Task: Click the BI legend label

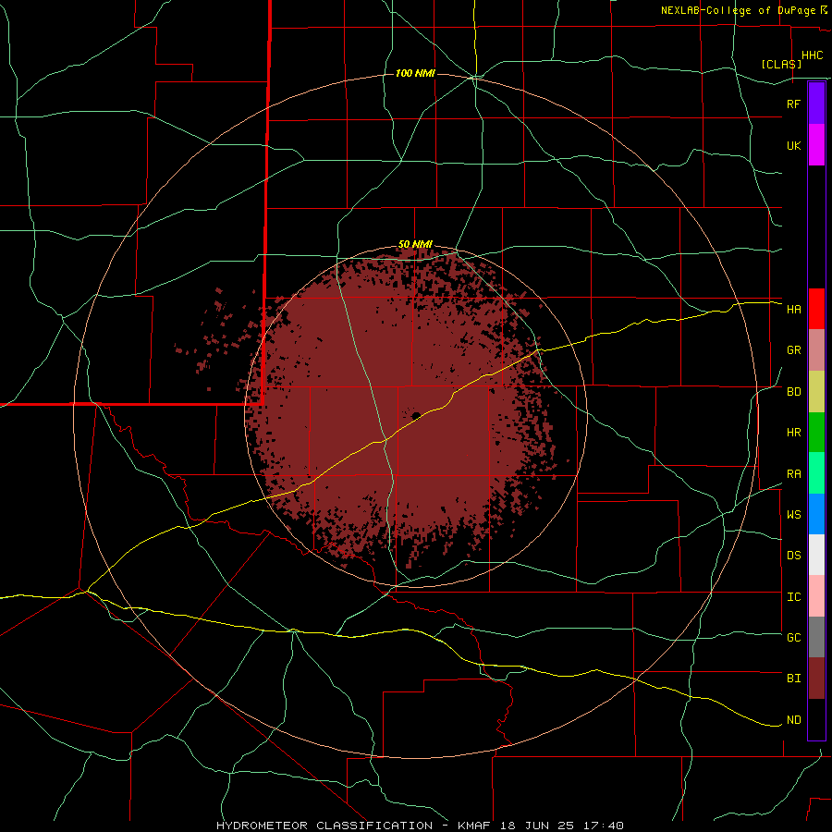Action: (x=793, y=679)
